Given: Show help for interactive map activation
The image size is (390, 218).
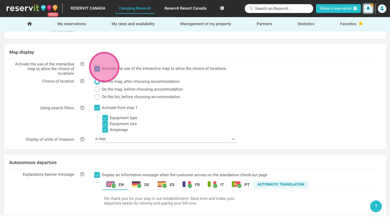Looking at the screenshot, I should click(82, 64).
